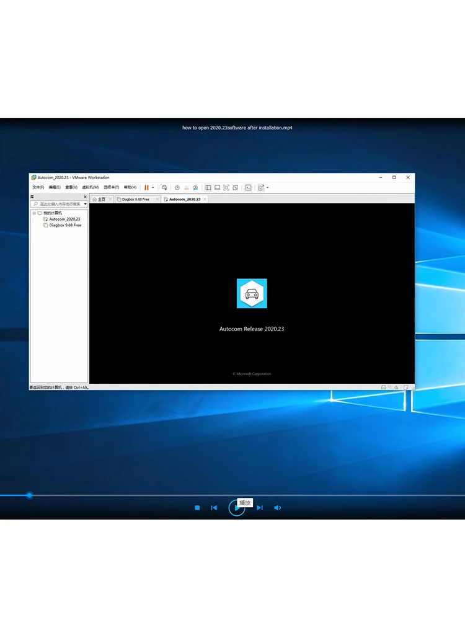The height and width of the screenshot is (620, 465).
Task: Click the Autocom car logo in the VM screen
Action: [252, 293]
